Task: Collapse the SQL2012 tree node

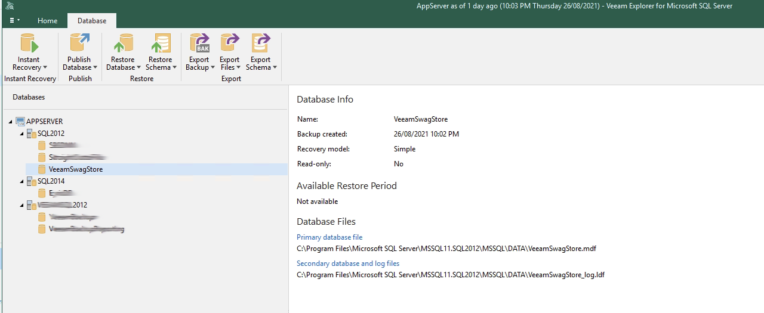Action: click(23, 134)
